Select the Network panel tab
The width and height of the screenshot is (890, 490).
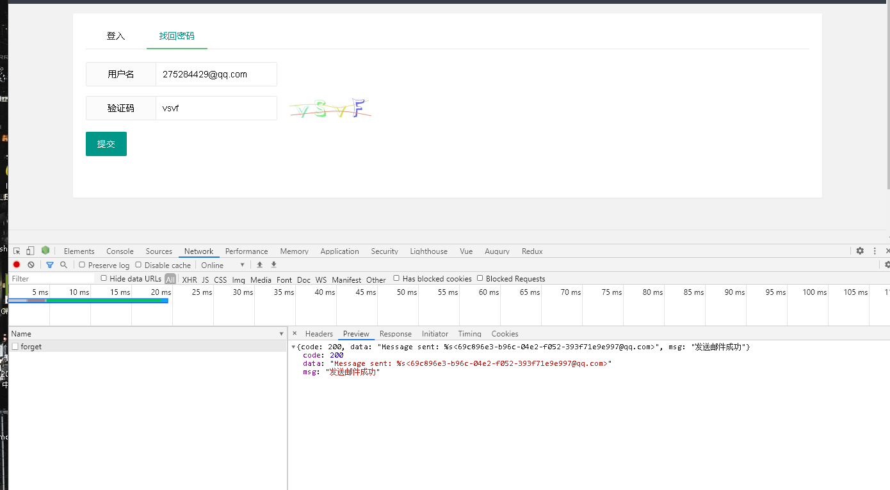(x=198, y=251)
